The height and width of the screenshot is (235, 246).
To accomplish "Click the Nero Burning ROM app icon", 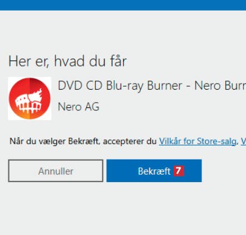I will point(30,99).
